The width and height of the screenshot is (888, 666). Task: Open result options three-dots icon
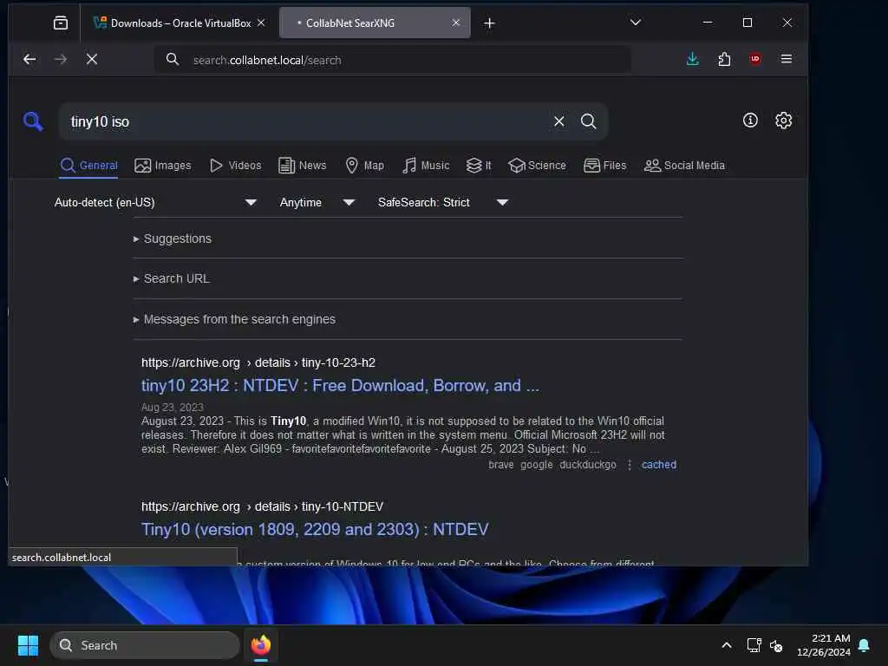pyautogui.click(x=630, y=465)
